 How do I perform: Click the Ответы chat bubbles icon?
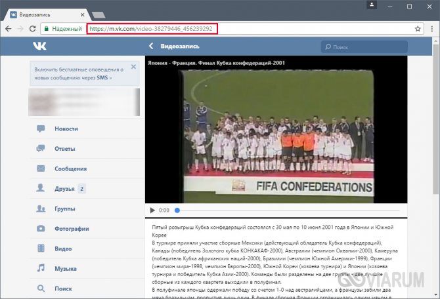click(x=41, y=149)
